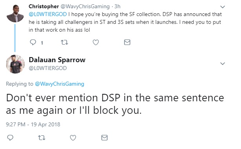Retweet Dalauan Sparrow's tweet
This screenshot has width=241, height=149.
pyautogui.click(x=42, y=138)
